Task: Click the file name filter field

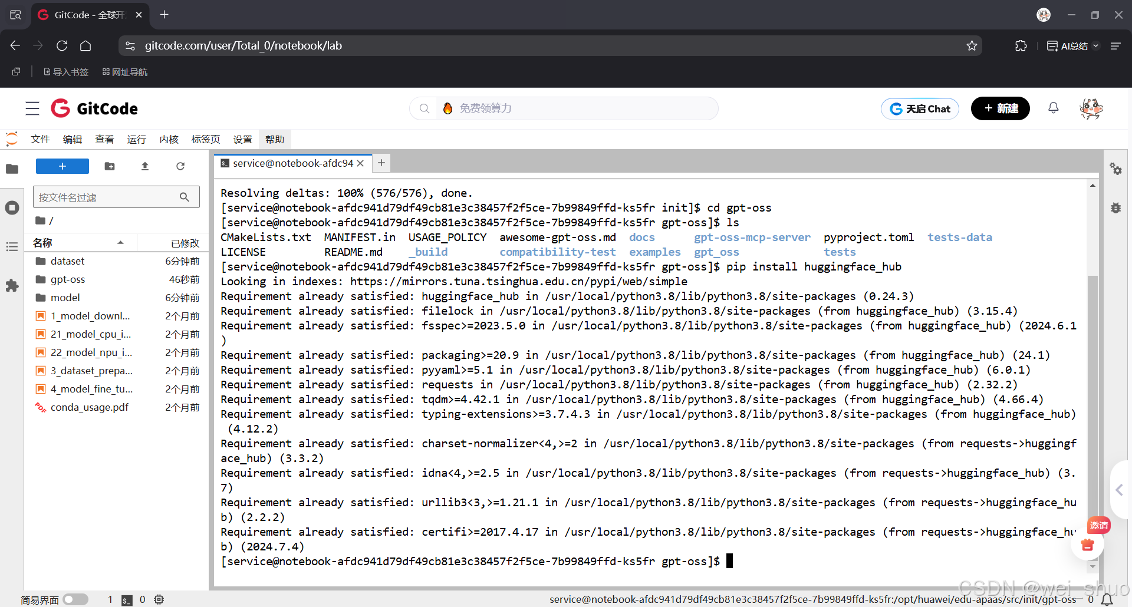Action: point(116,197)
